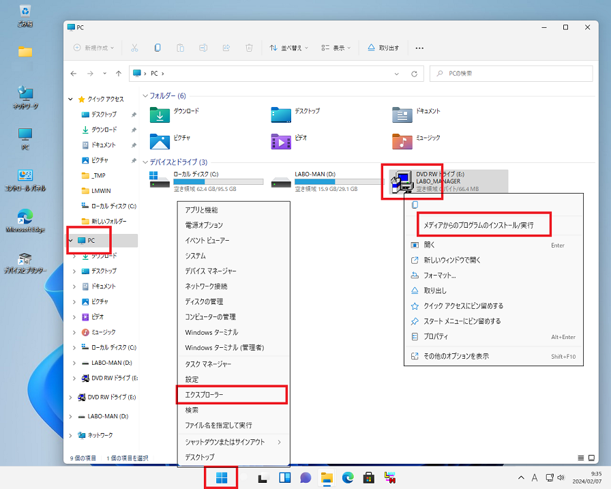Open Microsoft Edge from the taskbar
This screenshot has height=489, width=611.
pyautogui.click(x=348, y=477)
